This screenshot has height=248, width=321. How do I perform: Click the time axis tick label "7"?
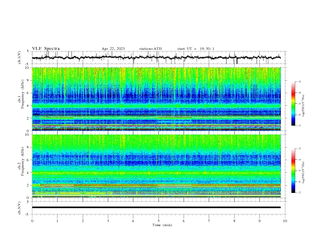coord(209,221)
